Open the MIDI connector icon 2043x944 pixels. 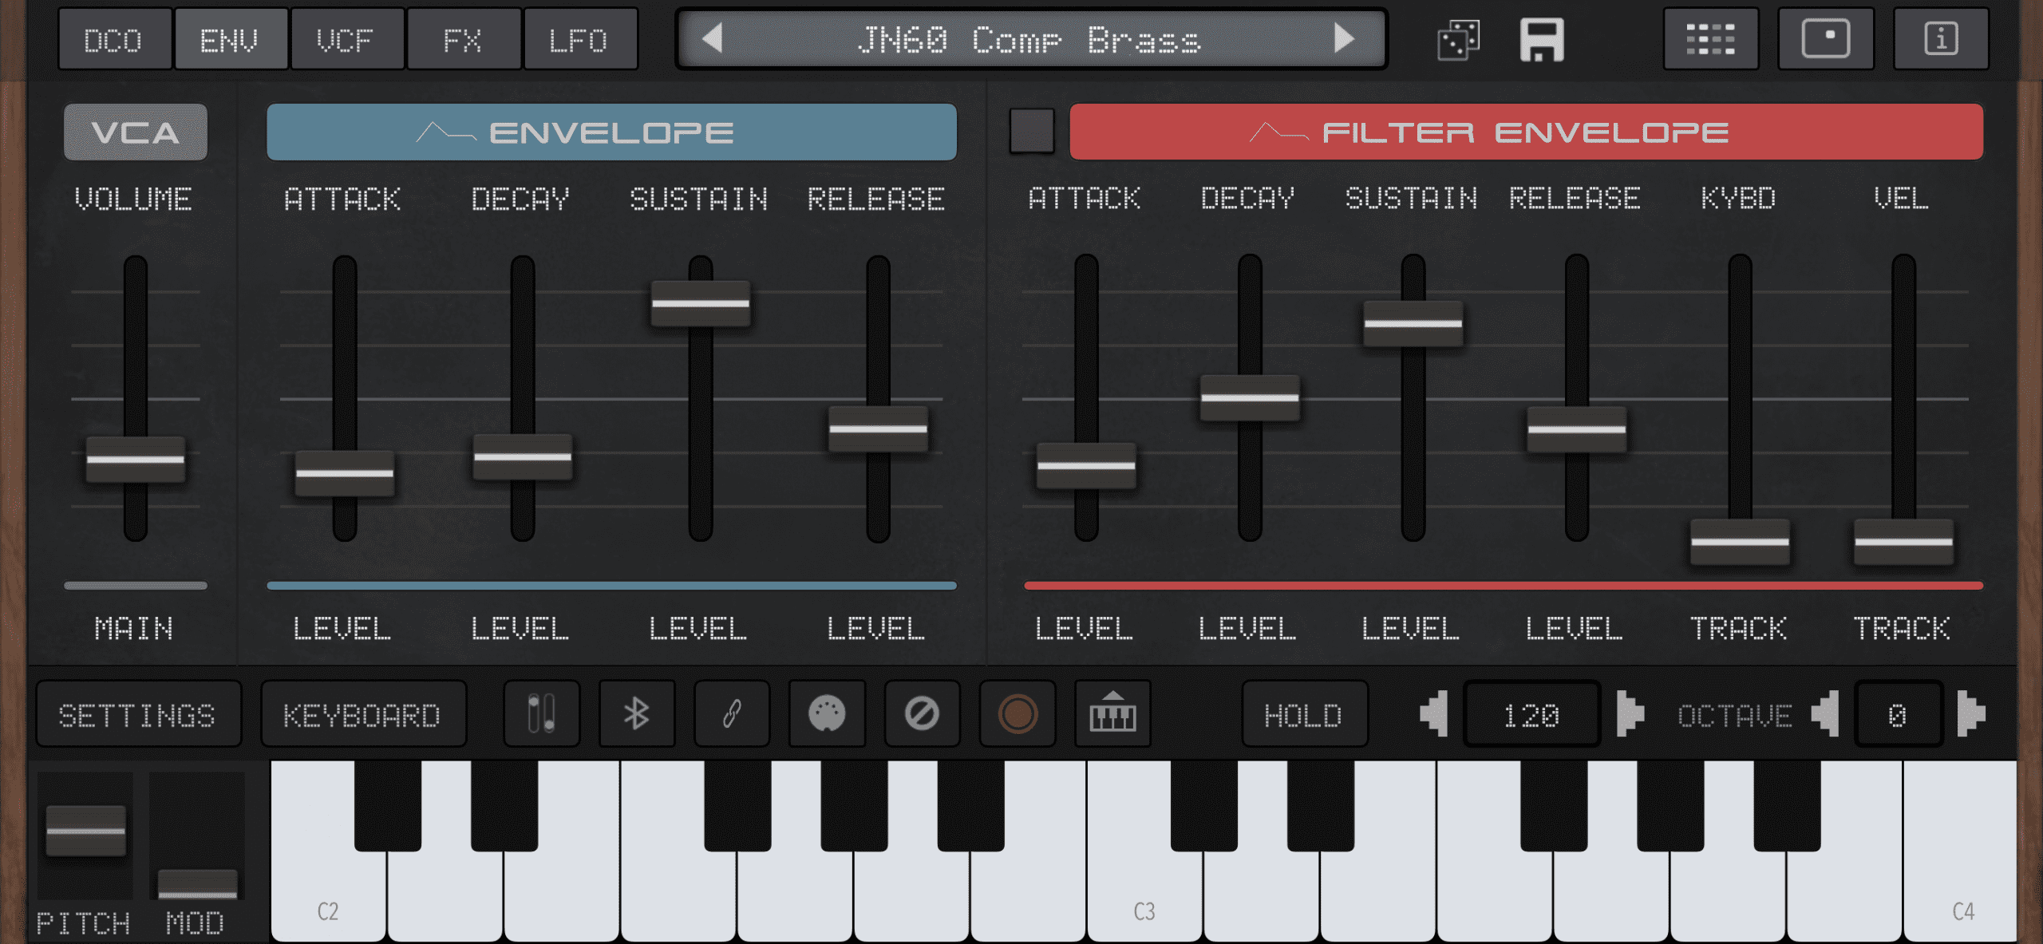pos(827,713)
